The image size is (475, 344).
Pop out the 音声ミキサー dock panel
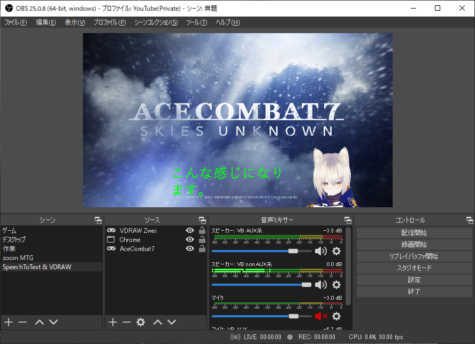click(x=348, y=220)
